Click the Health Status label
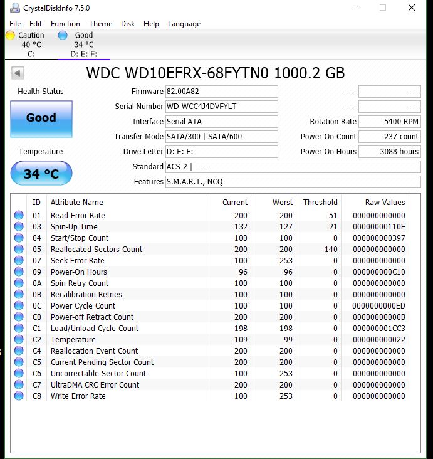Image resolution: width=433 pixels, height=459 pixels. tap(41, 92)
